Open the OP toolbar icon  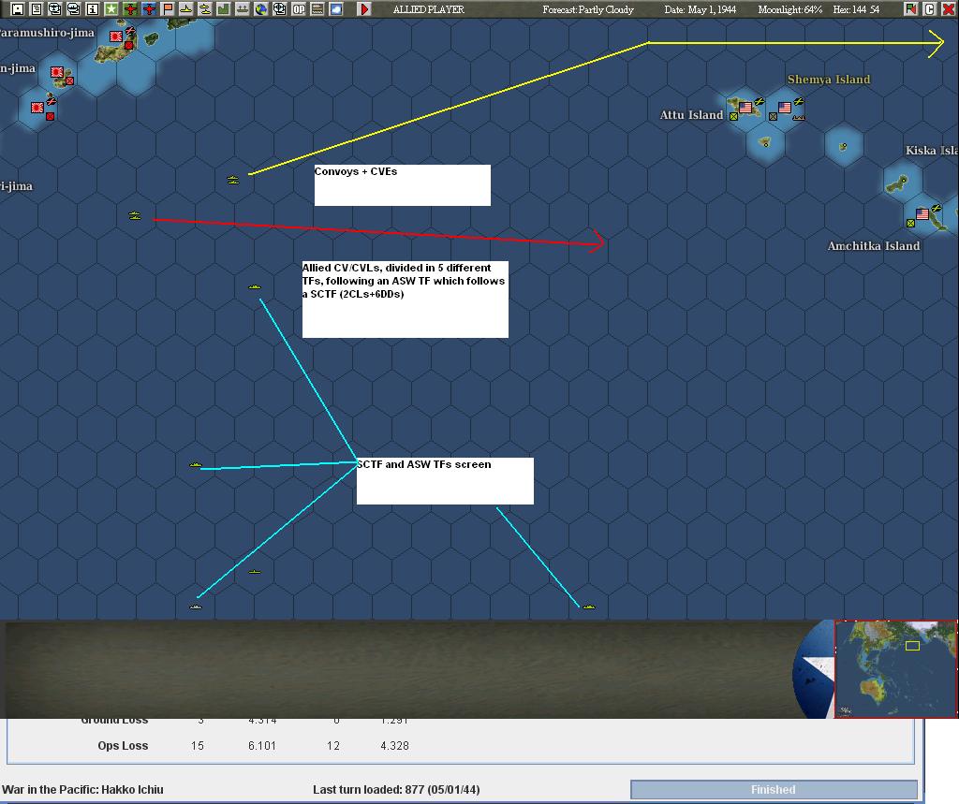coord(299,8)
